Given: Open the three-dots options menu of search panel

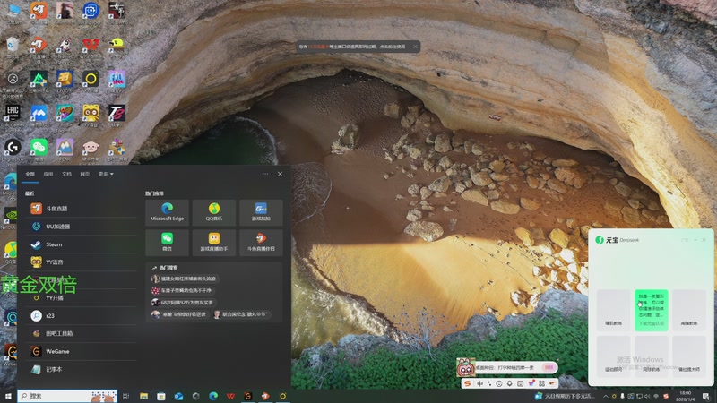Looking at the screenshot, I should point(265,174).
